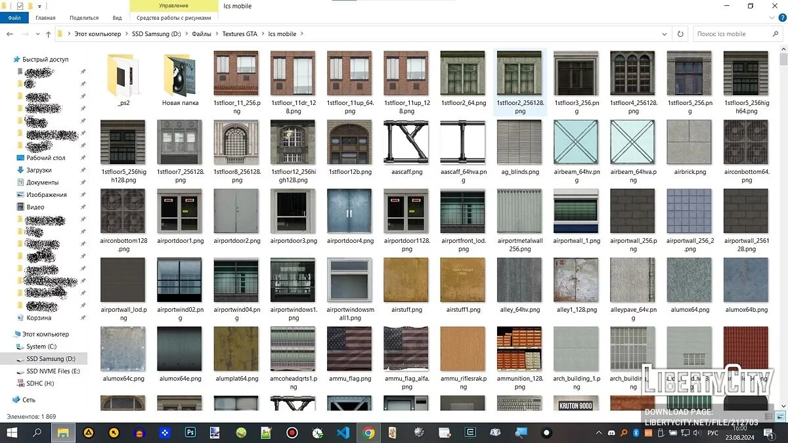Show hidden system tray icons
Viewport: 788px width, 443px height.
tap(599, 432)
